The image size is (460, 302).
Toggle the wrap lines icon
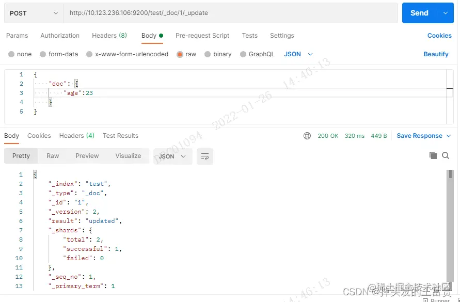pyautogui.click(x=205, y=156)
